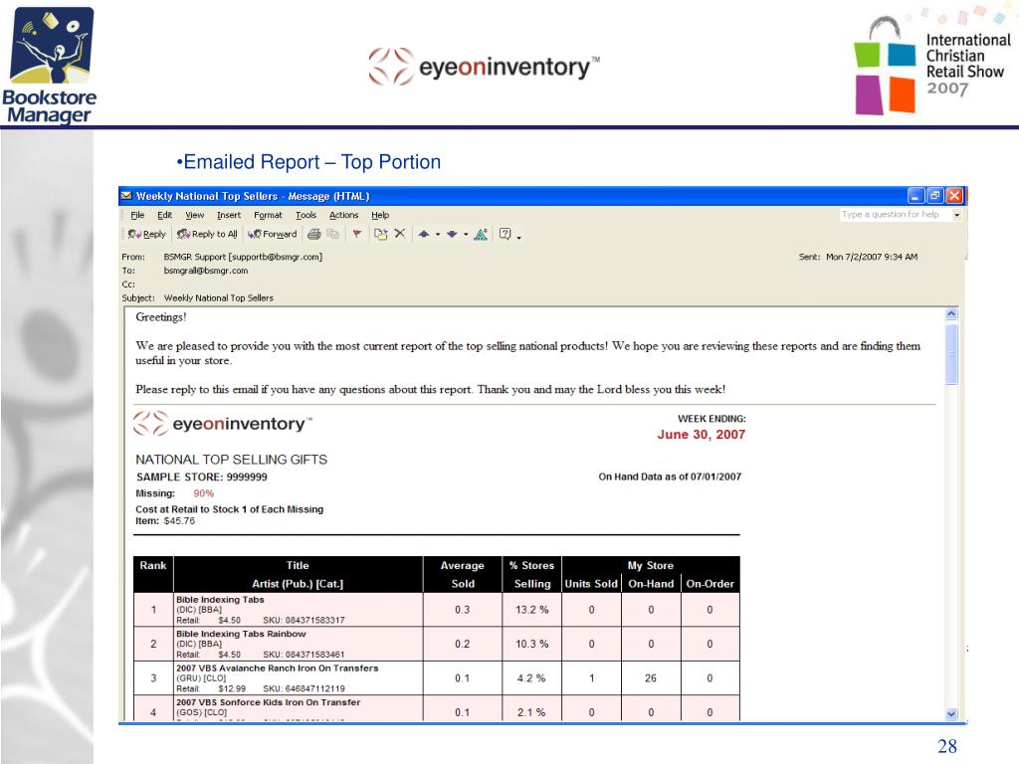The image size is (1019, 764).
Task: Click the Sent date Mon 7/2/2007 9:34 AM
Action: pyautogui.click(x=872, y=257)
